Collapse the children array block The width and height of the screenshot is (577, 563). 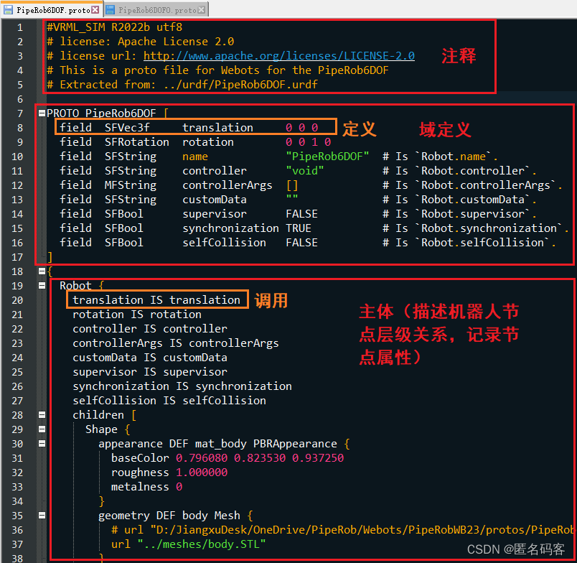(42, 414)
